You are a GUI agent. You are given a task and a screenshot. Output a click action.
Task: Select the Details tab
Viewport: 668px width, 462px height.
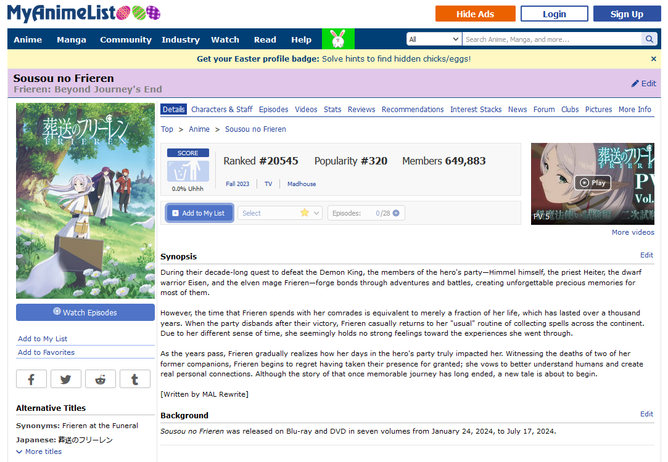pos(174,109)
